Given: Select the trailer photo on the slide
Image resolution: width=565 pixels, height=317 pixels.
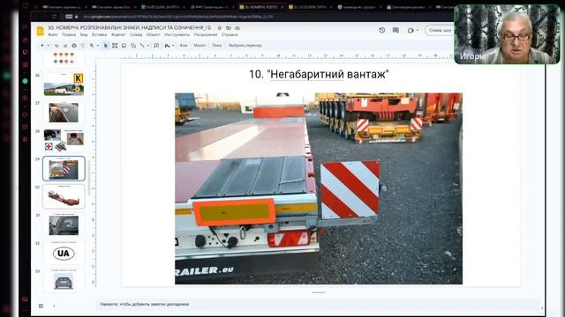Looking at the screenshot, I should click(319, 188).
